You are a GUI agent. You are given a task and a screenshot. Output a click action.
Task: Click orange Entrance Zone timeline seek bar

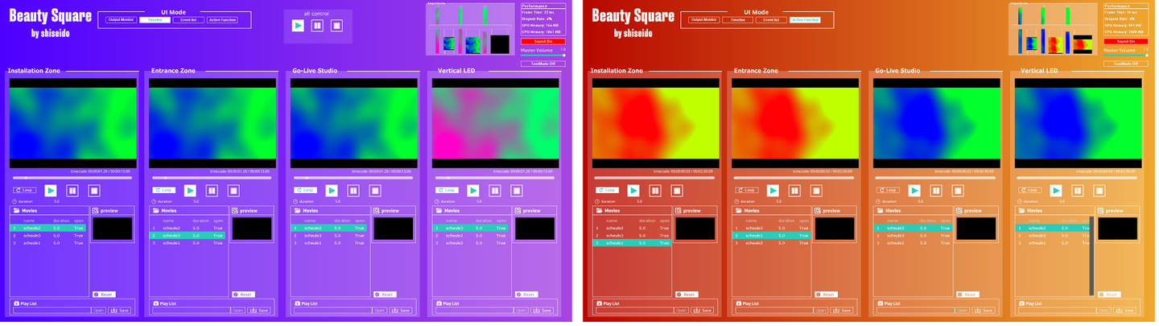[x=793, y=178]
